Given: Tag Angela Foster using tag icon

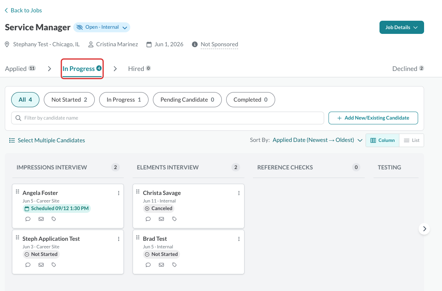Looking at the screenshot, I should tap(54, 219).
